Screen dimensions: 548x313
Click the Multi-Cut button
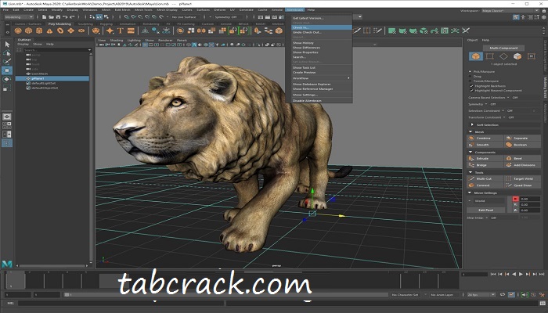485,179
